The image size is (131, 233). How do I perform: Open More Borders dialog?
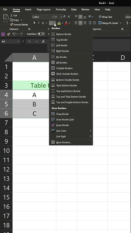coord(71,142)
